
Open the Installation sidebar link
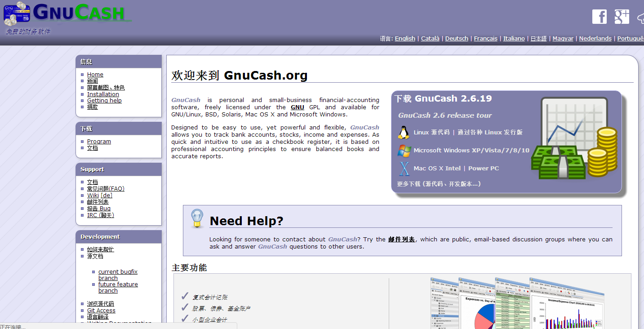[x=103, y=94]
